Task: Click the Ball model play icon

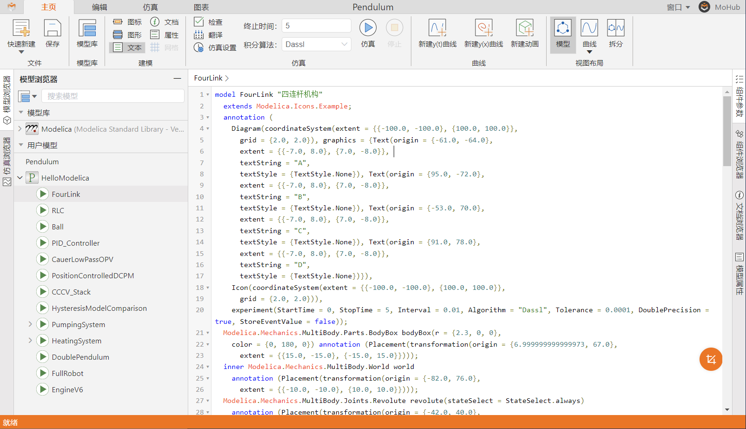Action: point(42,227)
